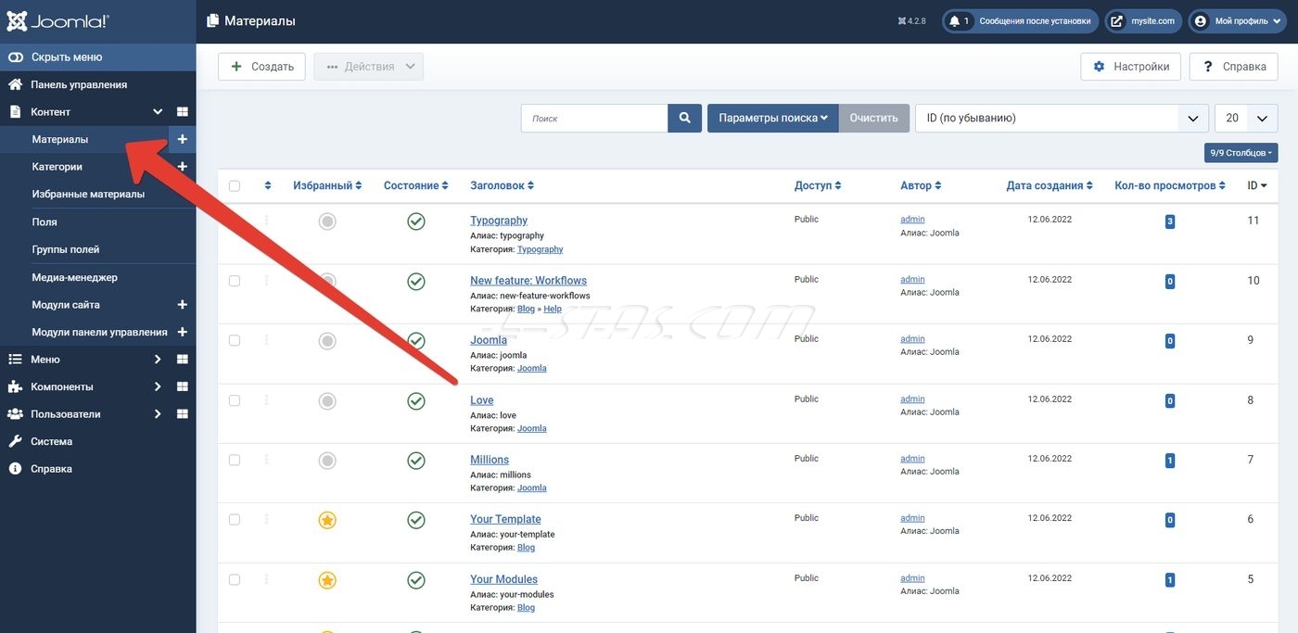Viewport: 1298px width, 633px height.
Task: Click the notification bell for post-install messages
Action: coord(955,21)
